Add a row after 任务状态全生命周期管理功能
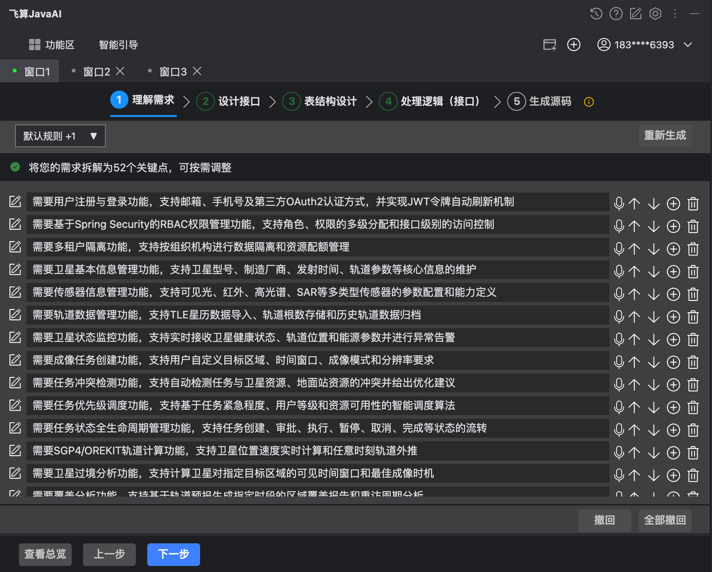Screen dimensions: 712x572 673,430
